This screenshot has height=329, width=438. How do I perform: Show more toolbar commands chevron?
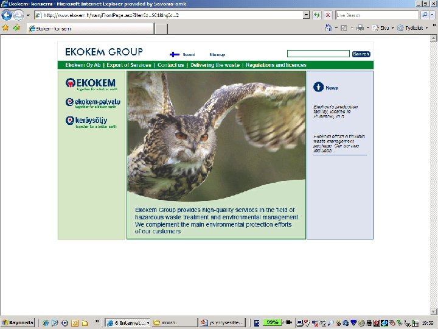pos(434,25)
